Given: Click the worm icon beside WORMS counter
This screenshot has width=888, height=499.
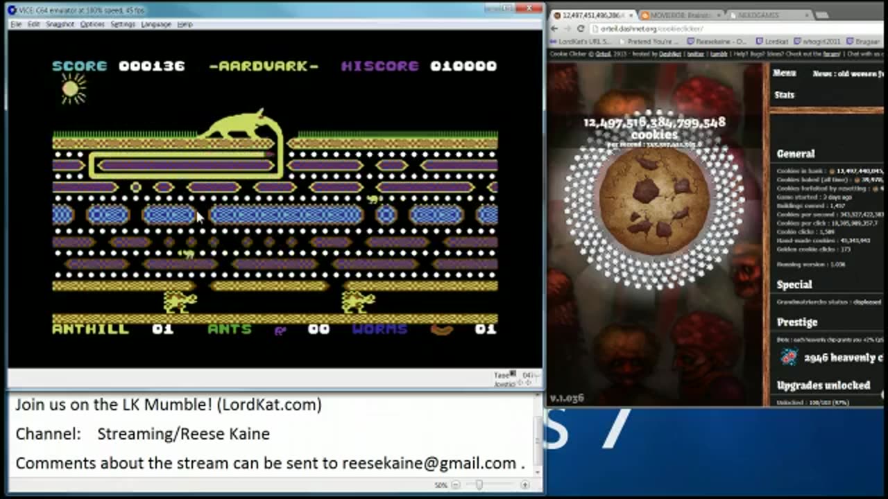Looking at the screenshot, I should (x=442, y=330).
